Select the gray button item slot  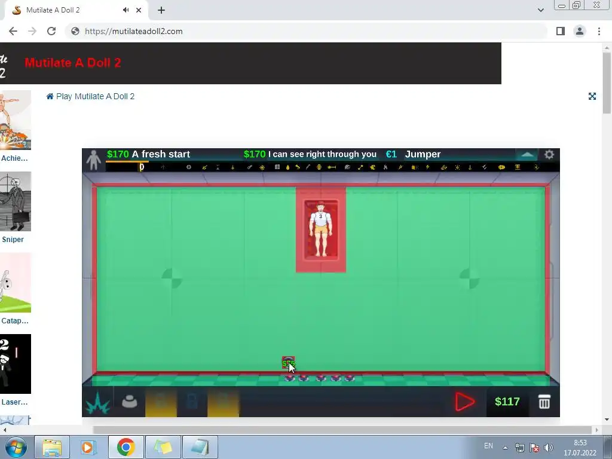point(129,402)
